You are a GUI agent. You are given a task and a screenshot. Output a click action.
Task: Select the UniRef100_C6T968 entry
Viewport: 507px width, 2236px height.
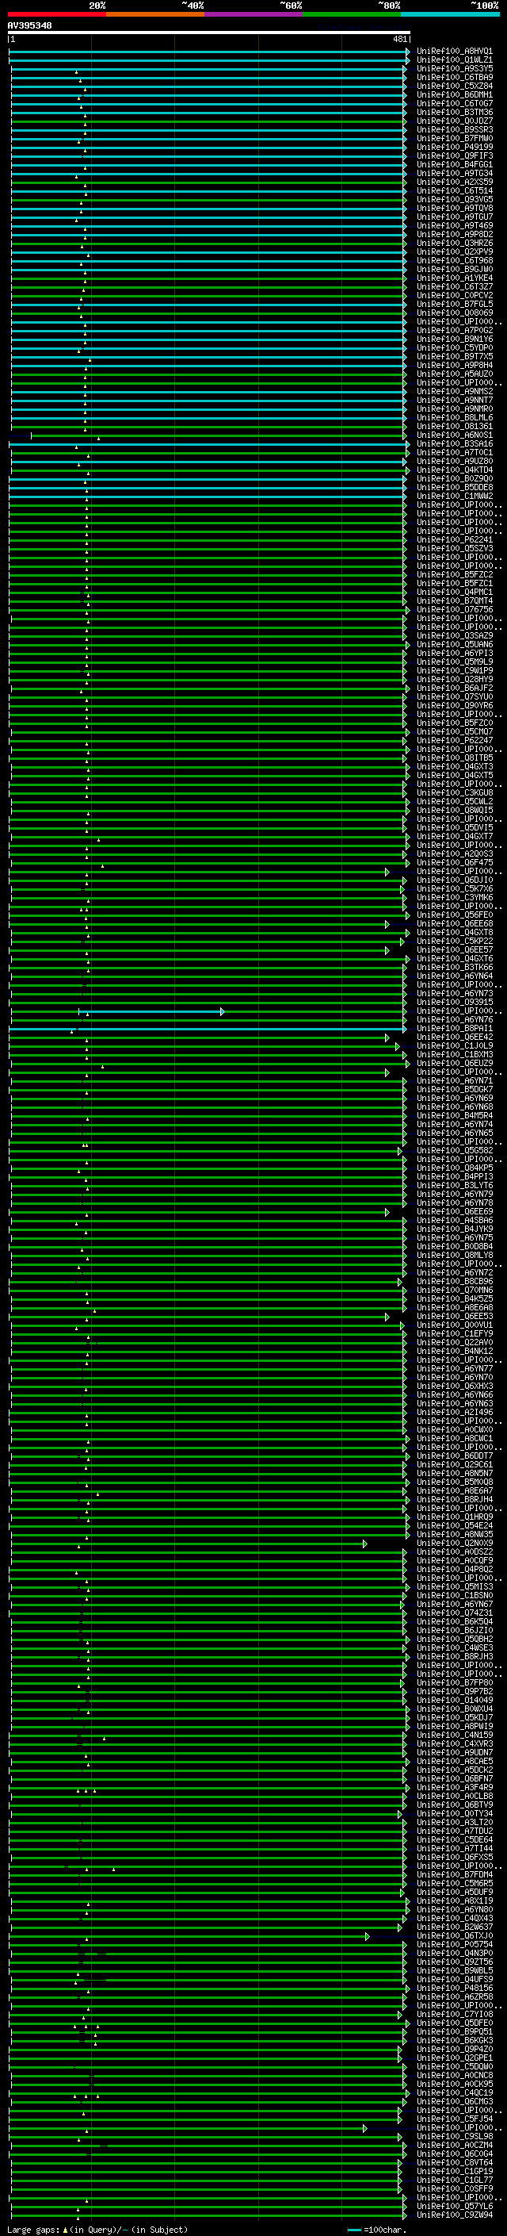[455, 260]
